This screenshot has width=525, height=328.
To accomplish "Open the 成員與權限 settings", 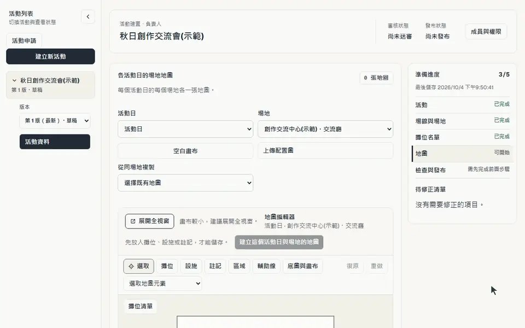I will click(x=486, y=32).
